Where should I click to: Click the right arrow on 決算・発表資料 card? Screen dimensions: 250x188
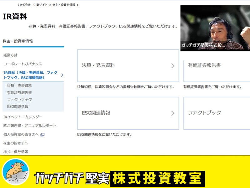click(173, 66)
